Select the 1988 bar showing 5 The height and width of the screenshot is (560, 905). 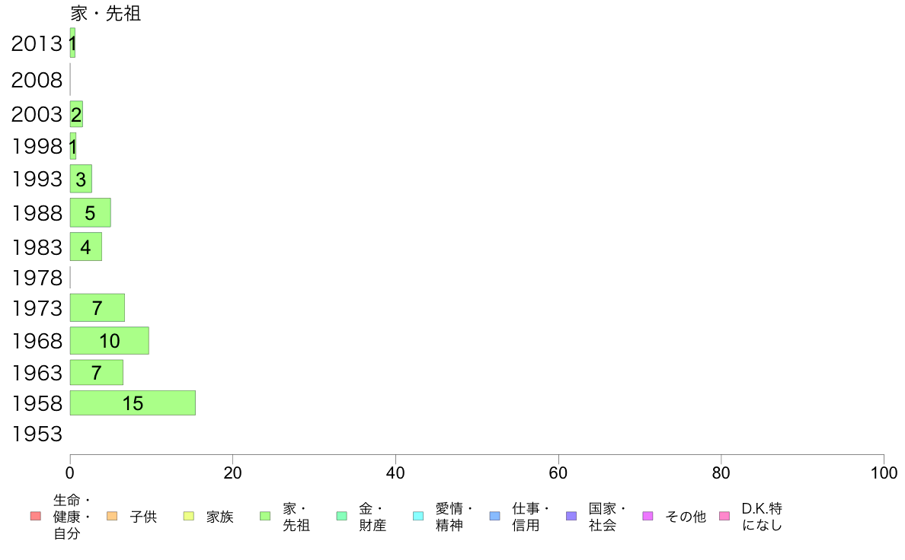click(91, 213)
